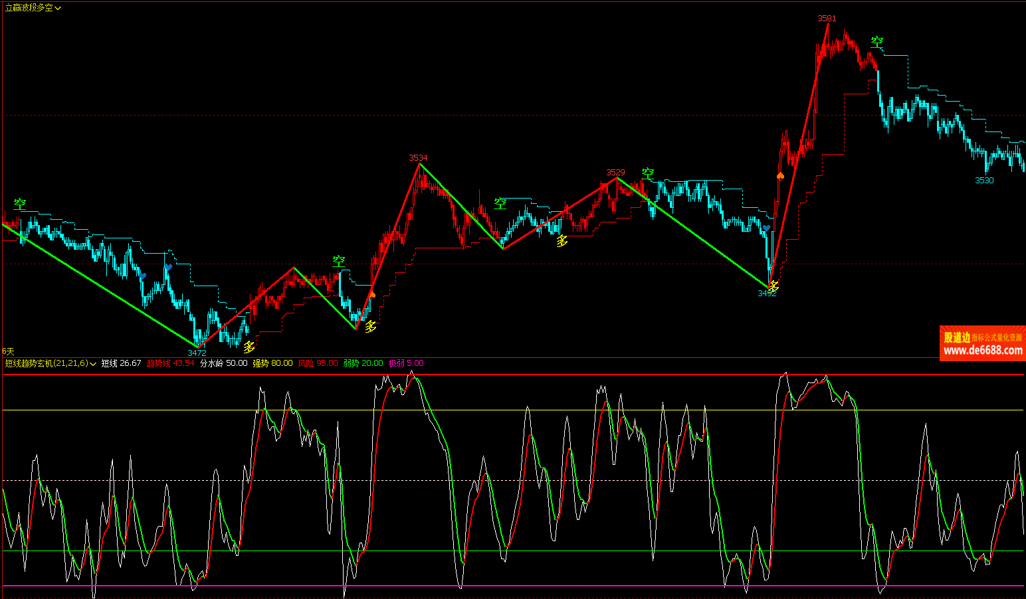This screenshot has height=599, width=1026.
Task: Click the orange marker below the 3534 rally start
Action: [x=372, y=294]
